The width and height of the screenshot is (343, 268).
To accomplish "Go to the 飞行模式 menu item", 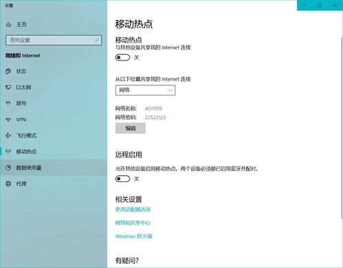I will pos(54,135).
